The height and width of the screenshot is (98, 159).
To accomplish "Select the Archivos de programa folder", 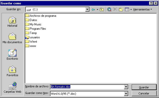I will coord(41,16).
